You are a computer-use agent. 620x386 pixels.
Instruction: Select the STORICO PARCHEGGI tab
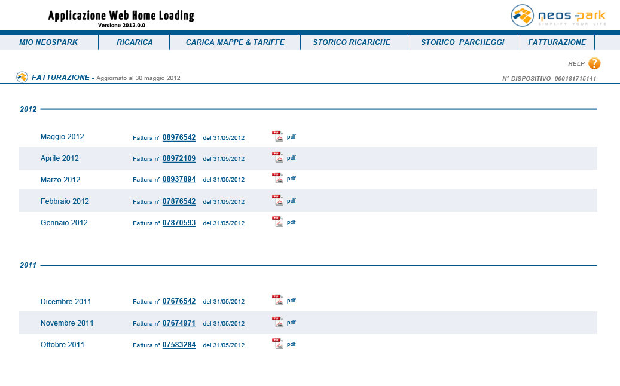[462, 42]
